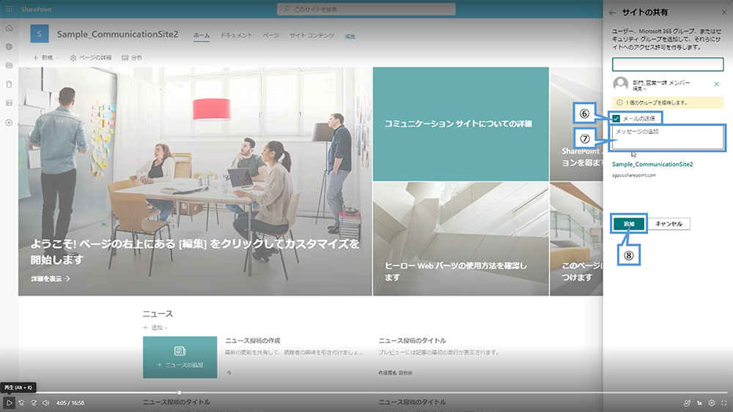Viewport: 733px width, 412px height.
Task: Click the video progress slider handle
Action: [x=180, y=392]
